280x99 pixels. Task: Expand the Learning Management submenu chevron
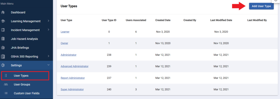click(48, 21)
